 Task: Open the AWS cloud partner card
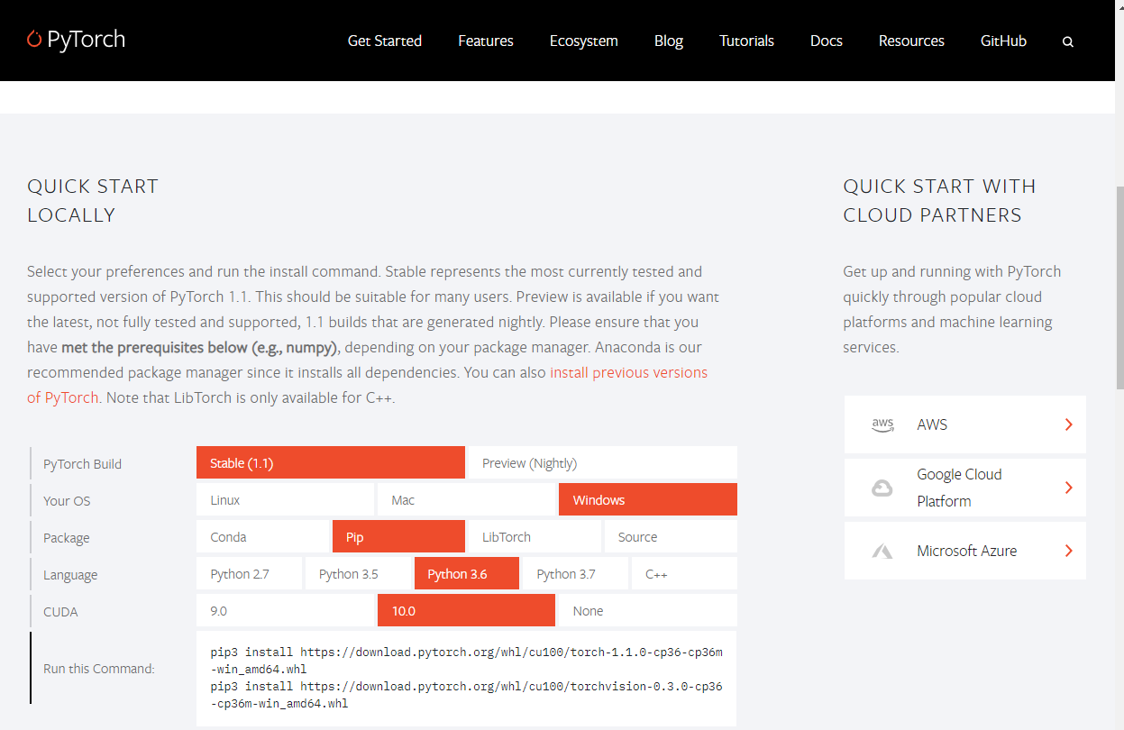965,424
